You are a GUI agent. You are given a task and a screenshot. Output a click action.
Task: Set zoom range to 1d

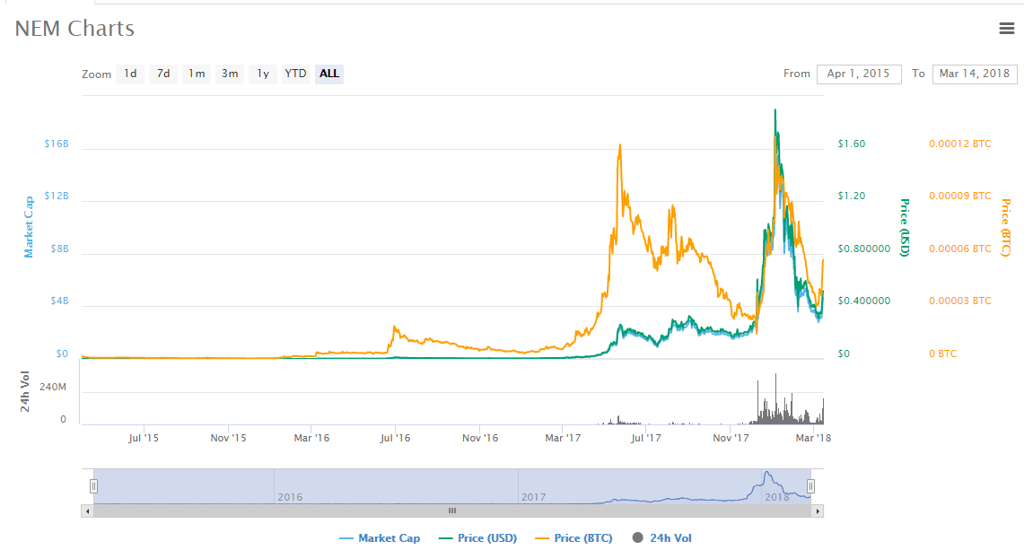pyautogui.click(x=130, y=74)
